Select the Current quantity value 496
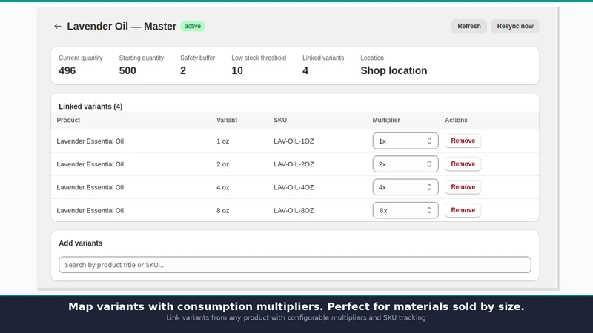 click(x=67, y=70)
